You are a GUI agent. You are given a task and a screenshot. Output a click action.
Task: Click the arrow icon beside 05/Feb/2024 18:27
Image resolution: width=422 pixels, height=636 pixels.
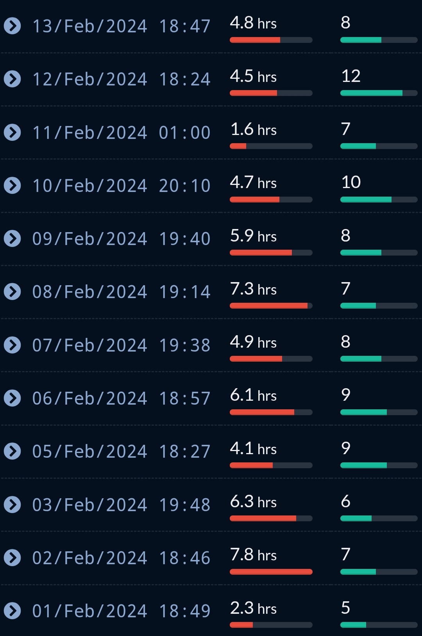13,451
